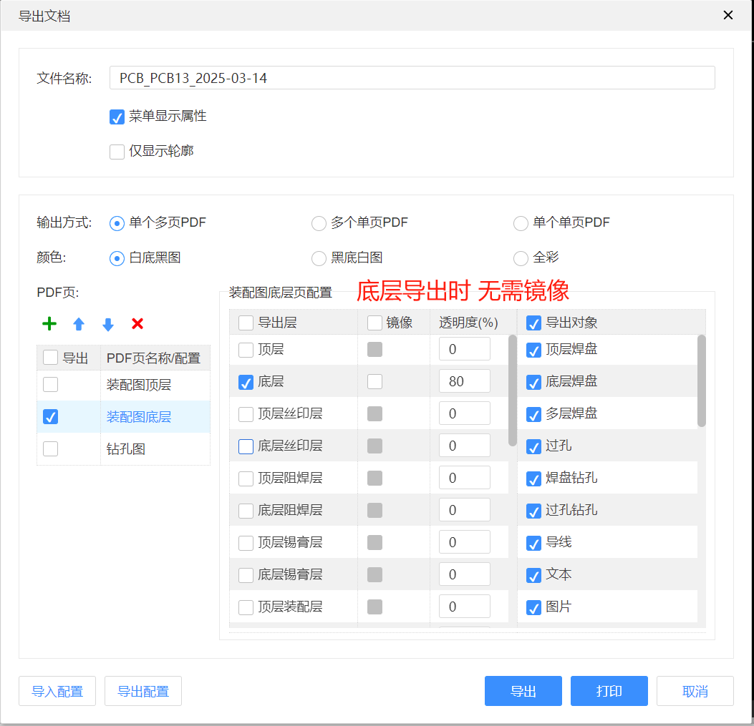Open 导入配置

(x=57, y=691)
